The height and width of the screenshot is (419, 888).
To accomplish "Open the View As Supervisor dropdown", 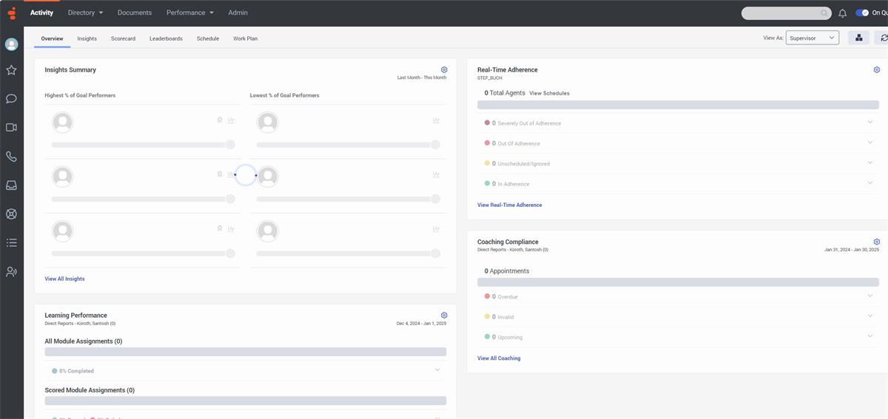I will click(x=812, y=38).
